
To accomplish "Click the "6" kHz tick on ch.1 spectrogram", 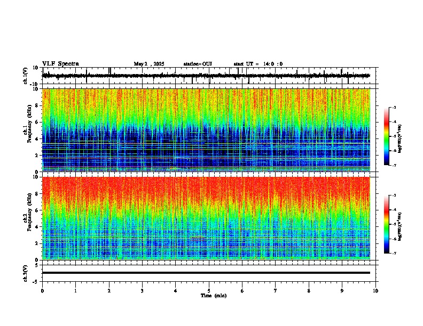I will (x=37, y=123).
